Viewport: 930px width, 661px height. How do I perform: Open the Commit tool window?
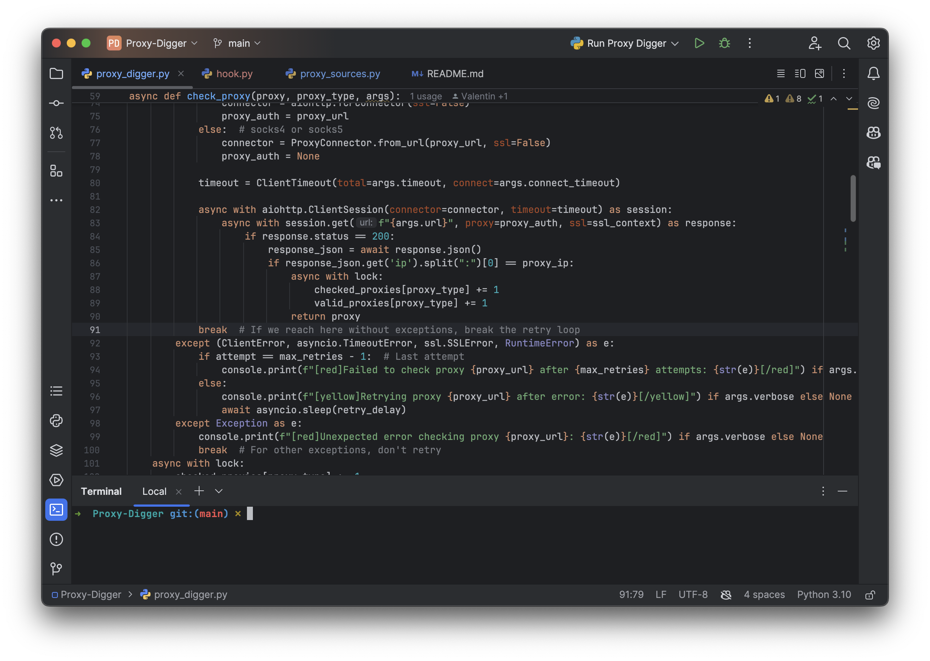56,103
